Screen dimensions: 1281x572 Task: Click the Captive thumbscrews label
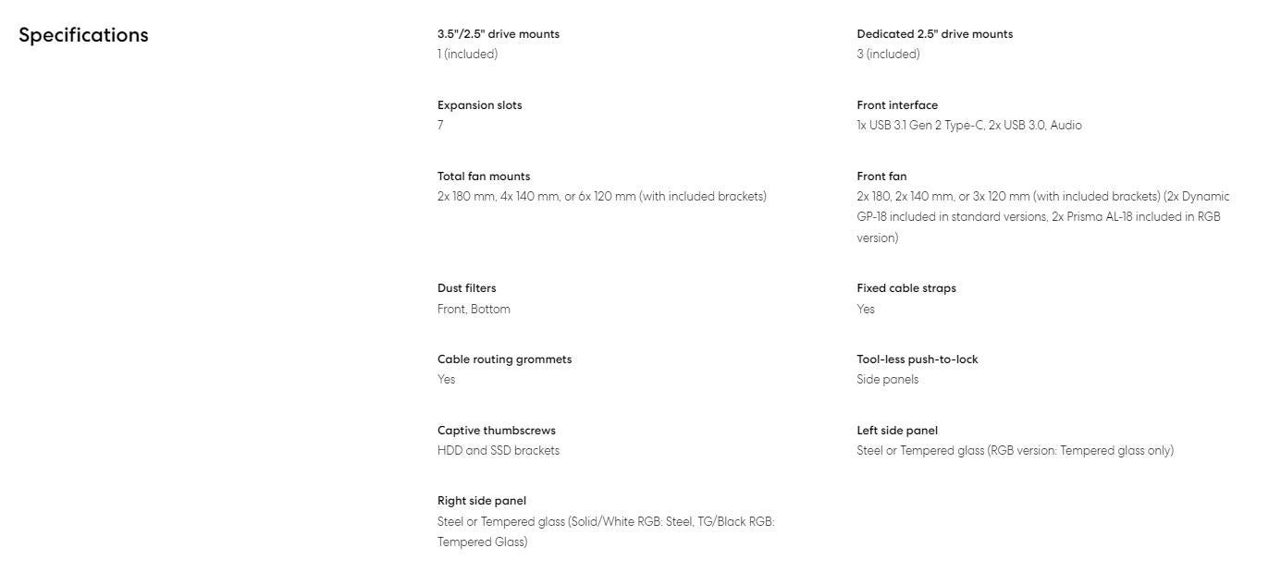[496, 431]
